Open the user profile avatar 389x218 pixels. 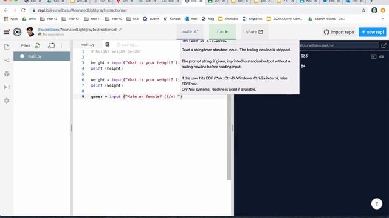[x=30, y=32]
